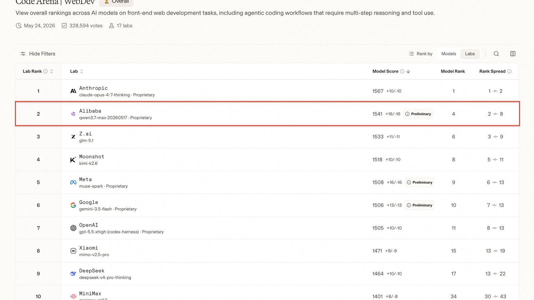The width and height of the screenshot is (534, 300).
Task: Click OpenAI's model rank 11
Action: [454, 228]
